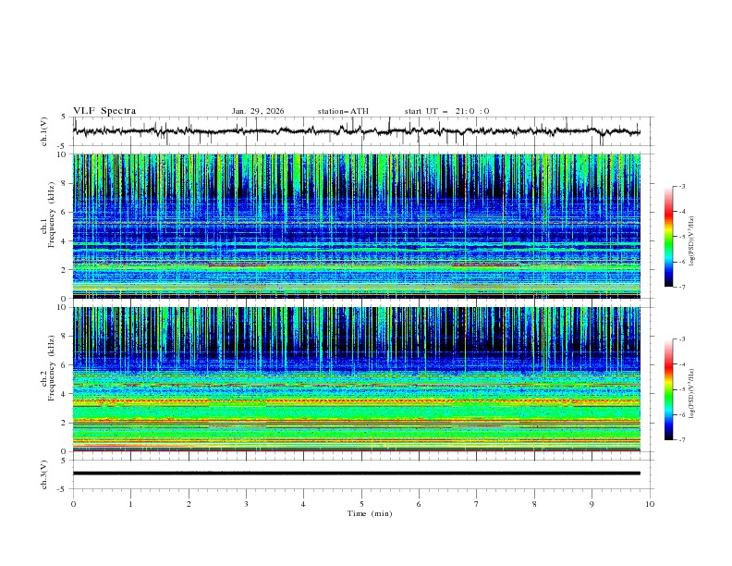This screenshot has height=566, width=732.
Task: Click the "-7" tick on lower colorbar
Action: (x=681, y=440)
